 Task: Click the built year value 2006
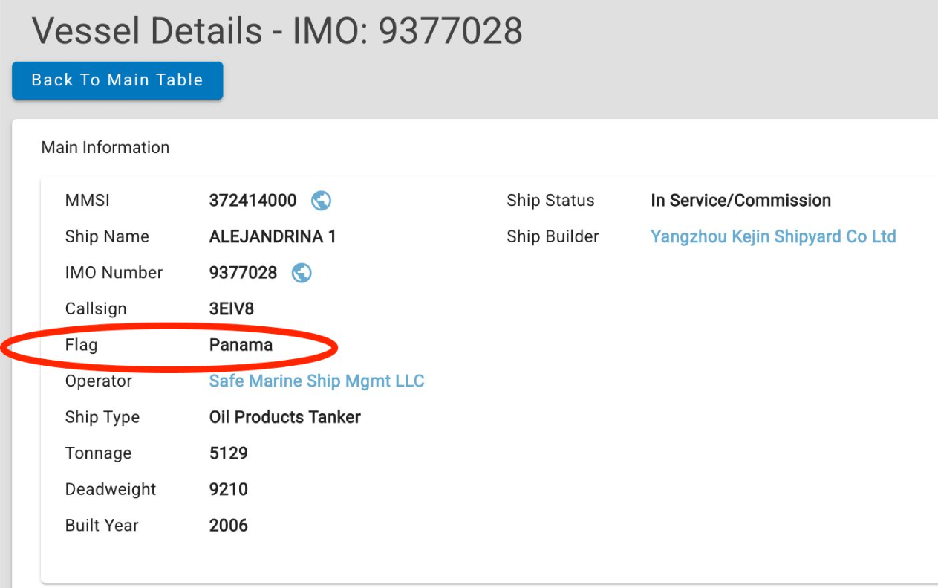tap(228, 526)
